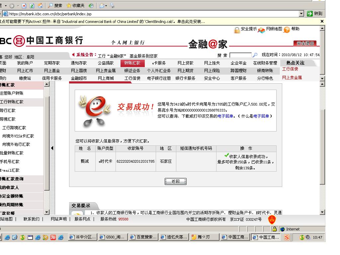This screenshot has width=340, height=255.
Task: Close the ActiveX information bar
Action: tap(322, 22)
